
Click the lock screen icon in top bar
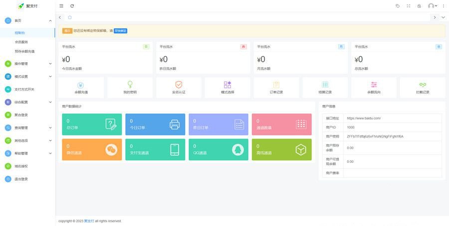click(x=419, y=6)
